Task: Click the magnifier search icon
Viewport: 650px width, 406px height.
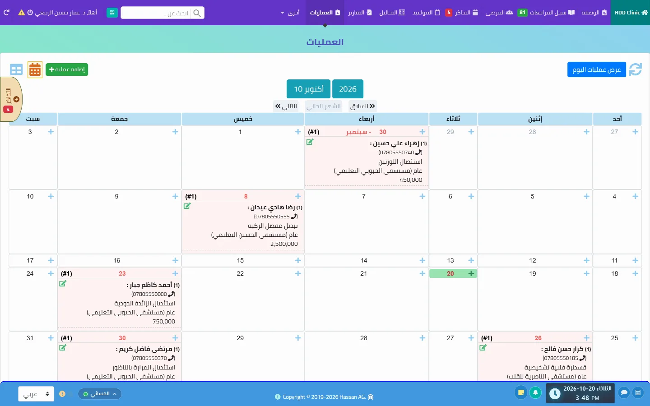Action: (x=197, y=13)
